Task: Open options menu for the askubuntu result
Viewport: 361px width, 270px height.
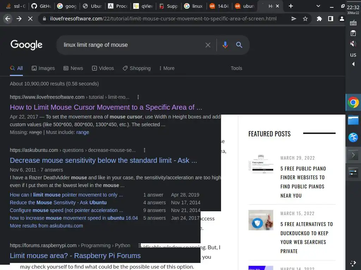Action: (144, 150)
